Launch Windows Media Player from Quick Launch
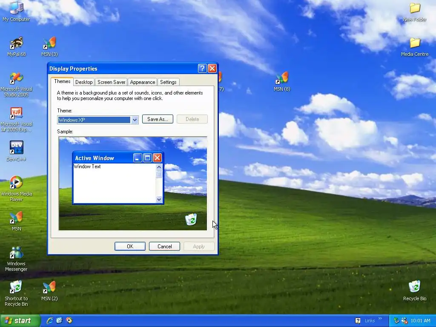The image size is (436, 327). click(x=69, y=321)
